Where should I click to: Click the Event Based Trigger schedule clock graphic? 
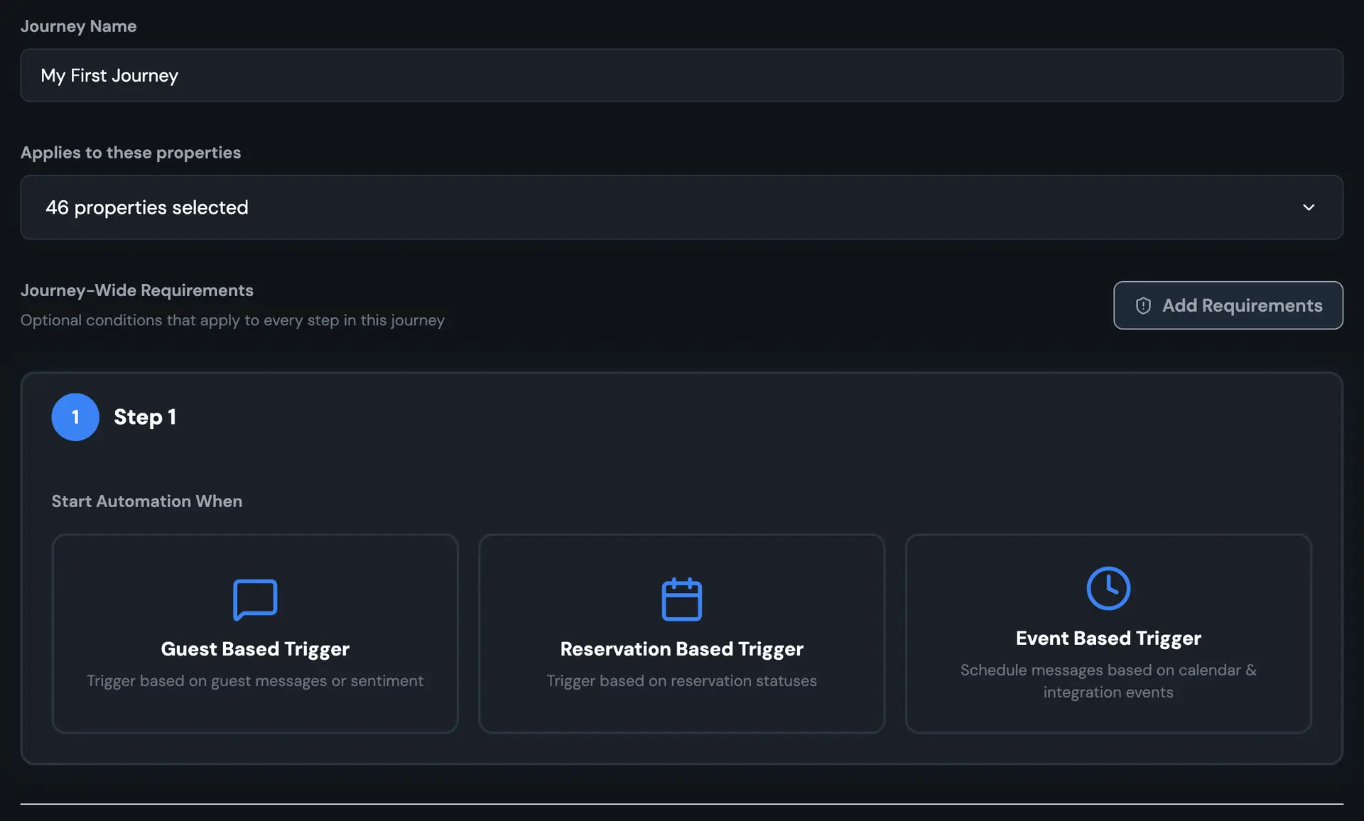(x=1108, y=587)
